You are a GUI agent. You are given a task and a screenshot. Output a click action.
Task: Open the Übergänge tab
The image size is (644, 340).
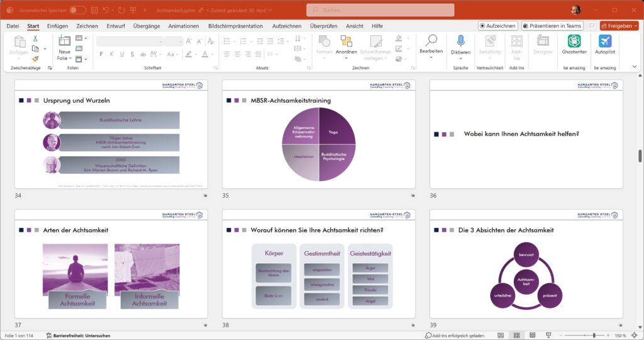click(146, 26)
